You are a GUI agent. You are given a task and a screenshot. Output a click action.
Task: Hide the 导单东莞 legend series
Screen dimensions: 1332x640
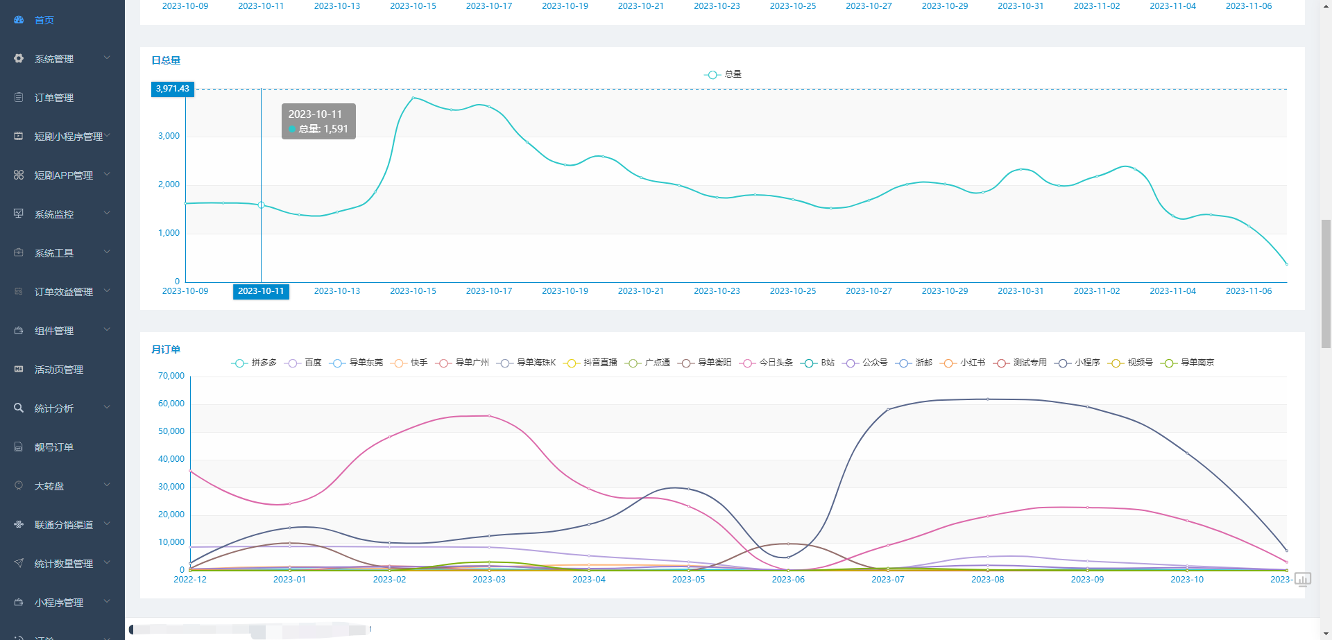[357, 363]
